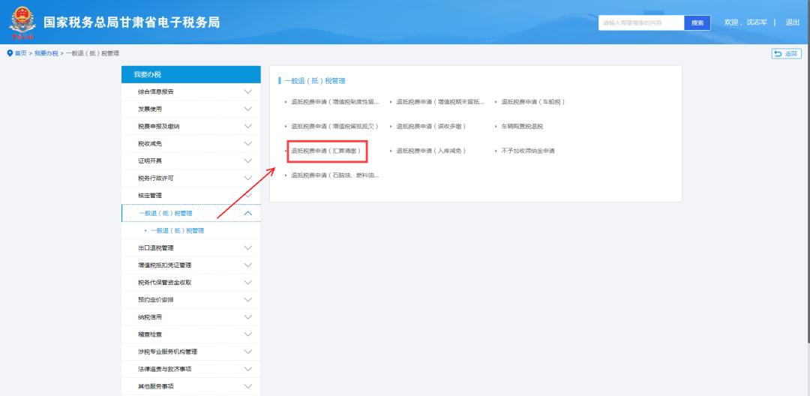Expand the 税务行政许可 chevron

(x=248, y=178)
